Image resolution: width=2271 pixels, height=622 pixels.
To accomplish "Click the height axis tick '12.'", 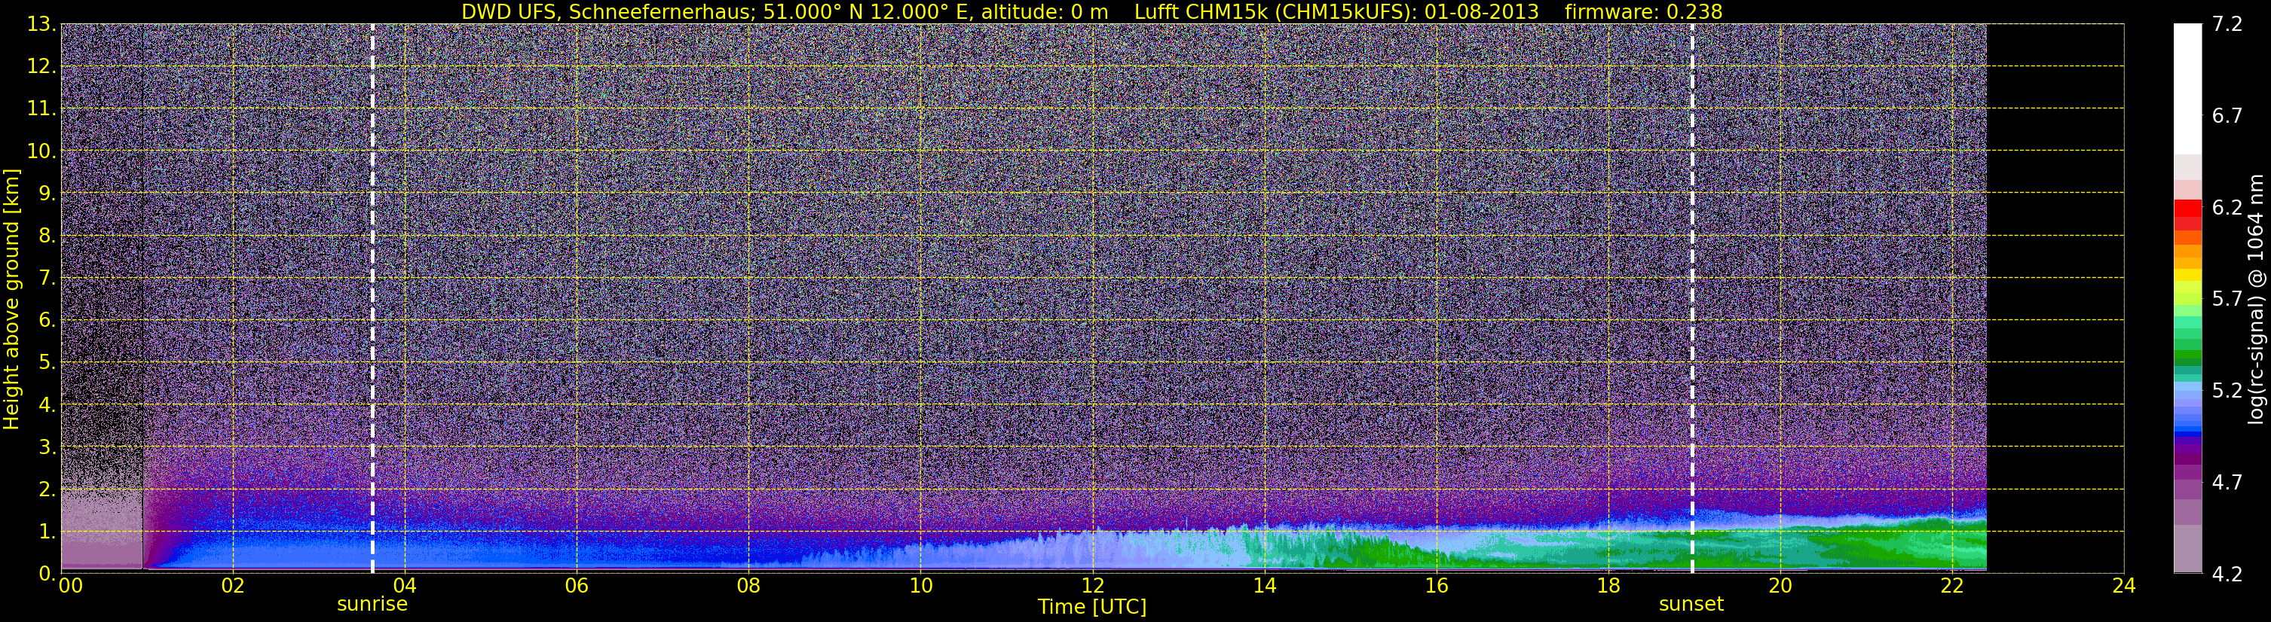I will [40, 67].
